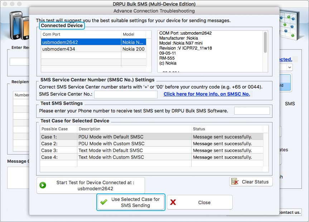Screen dimensions: 309x222
Task: Click the partially hidden link in main window
Action: [x=286, y=59]
